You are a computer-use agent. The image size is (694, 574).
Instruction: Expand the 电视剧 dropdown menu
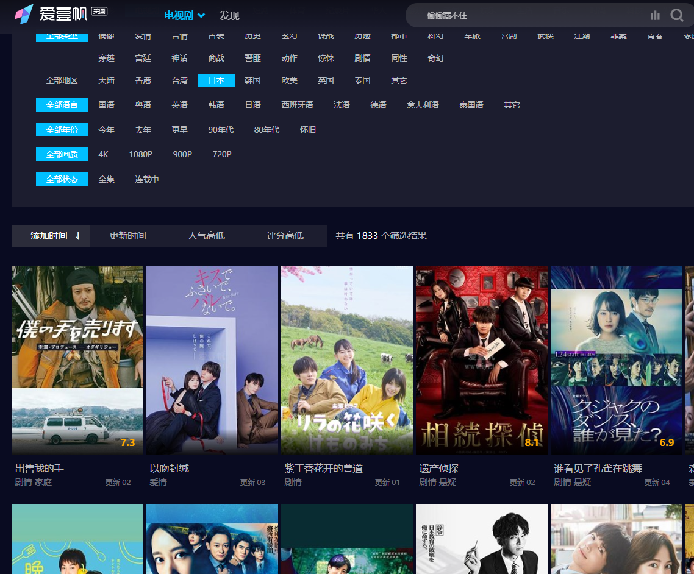click(x=184, y=15)
